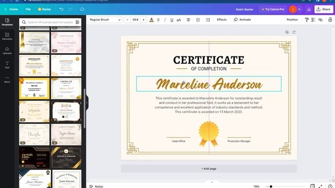This screenshot has width=335, height=188.
Task: Choose the dark 'certifi cate.' template
Action: pos(34,158)
